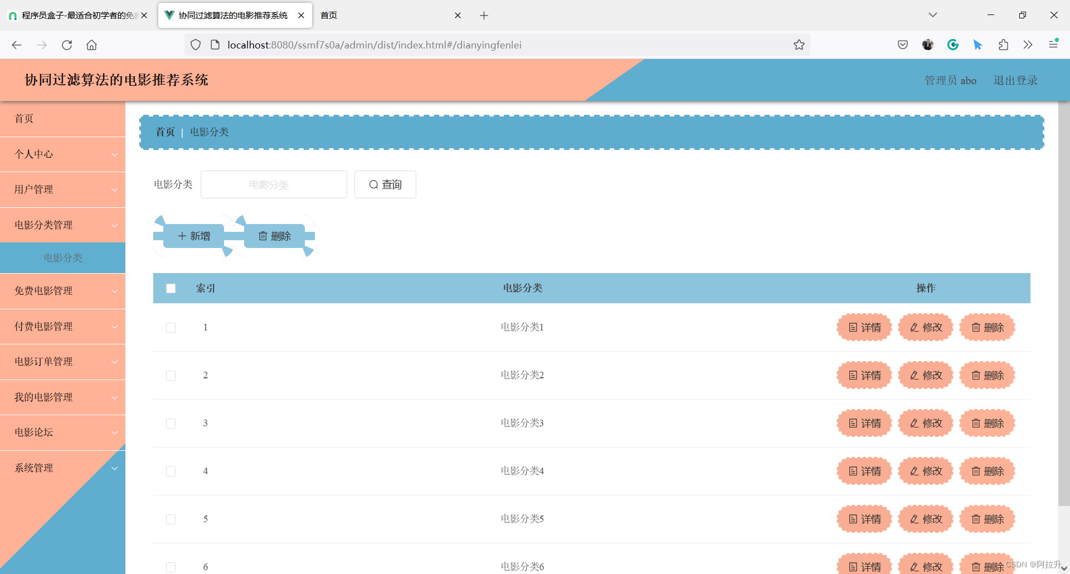
Task: Check the row 5 checkbox
Action: tap(171, 519)
